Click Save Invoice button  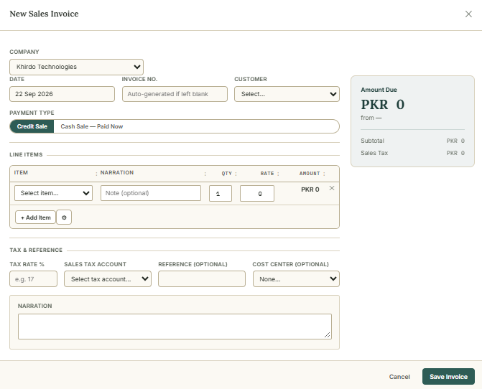(x=448, y=377)
